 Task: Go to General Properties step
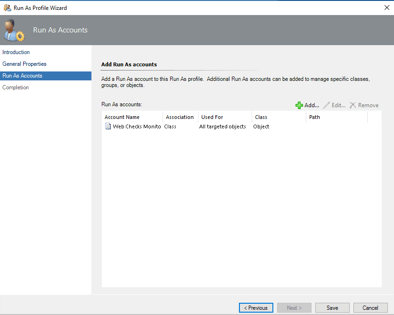(25, 64)
